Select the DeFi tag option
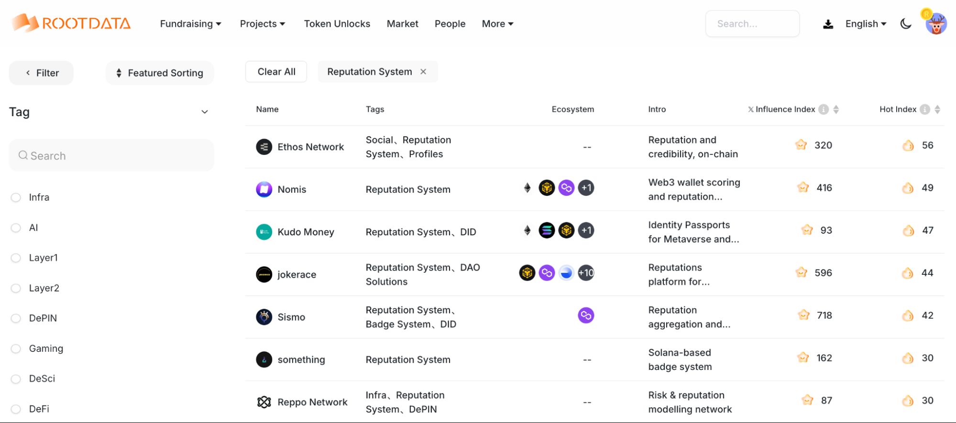 tap(16, 409)
